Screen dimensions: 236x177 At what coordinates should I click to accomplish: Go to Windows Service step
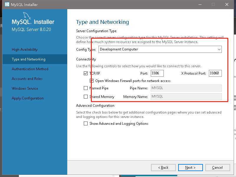click(25, 88)
